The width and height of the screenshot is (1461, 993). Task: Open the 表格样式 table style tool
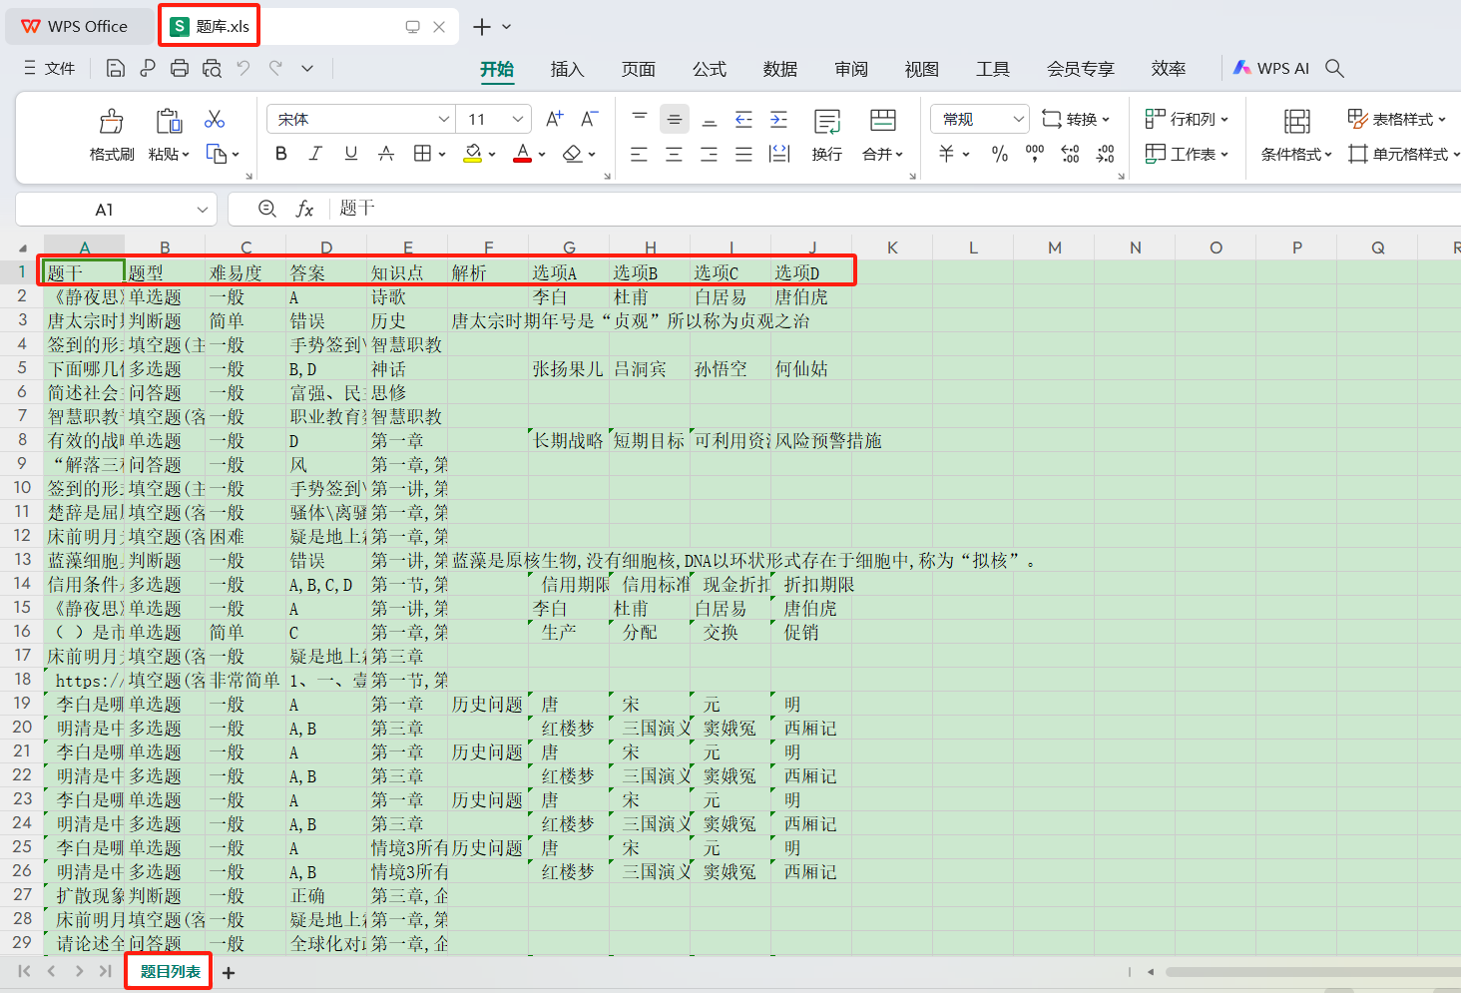pyautogui.click(x=1396, y=118)
